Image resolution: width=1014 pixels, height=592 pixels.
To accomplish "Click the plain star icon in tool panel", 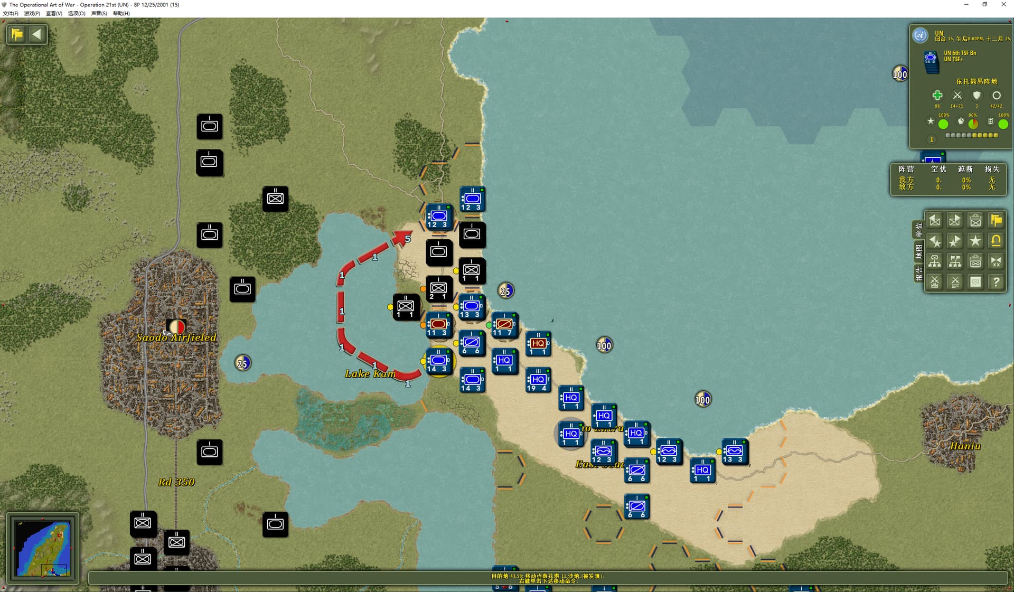I will pyautogui.click(x=975, y=241).
